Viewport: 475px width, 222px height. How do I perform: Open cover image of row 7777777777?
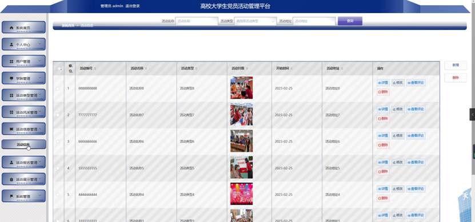click(x=241, y=114)
